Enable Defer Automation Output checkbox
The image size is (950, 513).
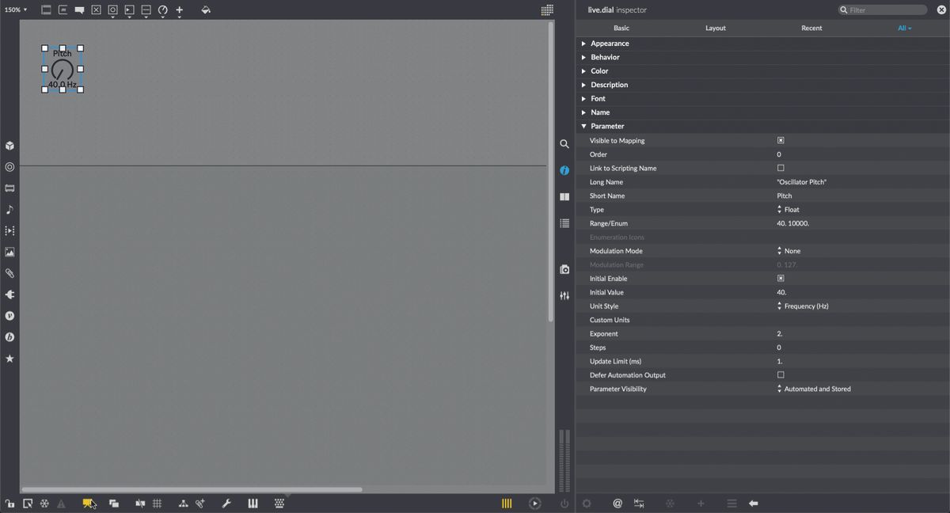point(781,375)
